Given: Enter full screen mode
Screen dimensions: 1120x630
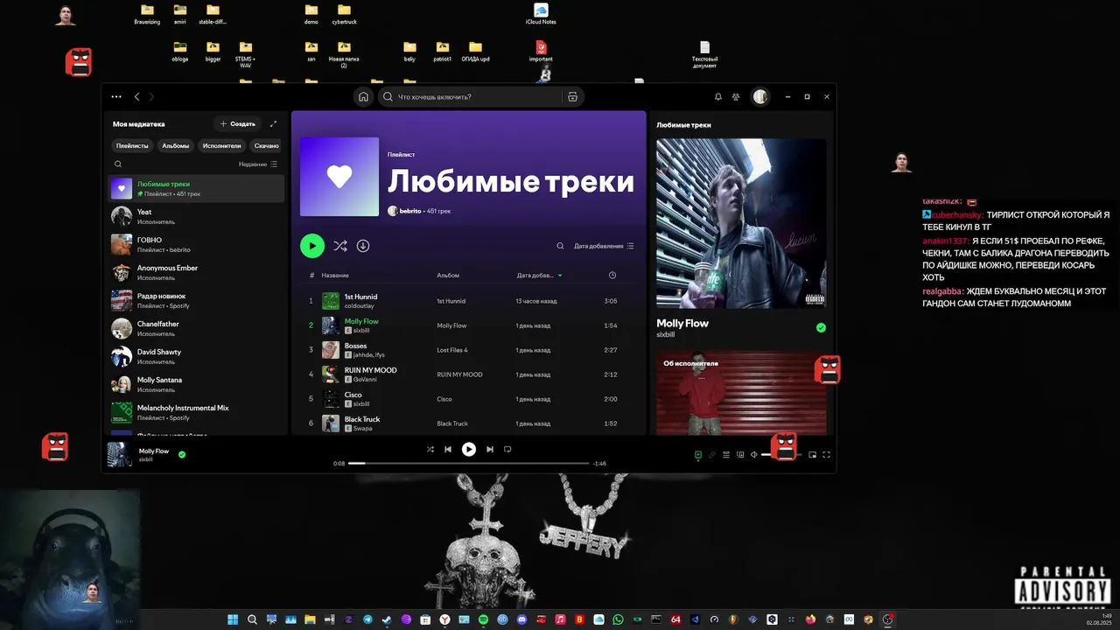Looking at the screenshot, I should point(826,455).
